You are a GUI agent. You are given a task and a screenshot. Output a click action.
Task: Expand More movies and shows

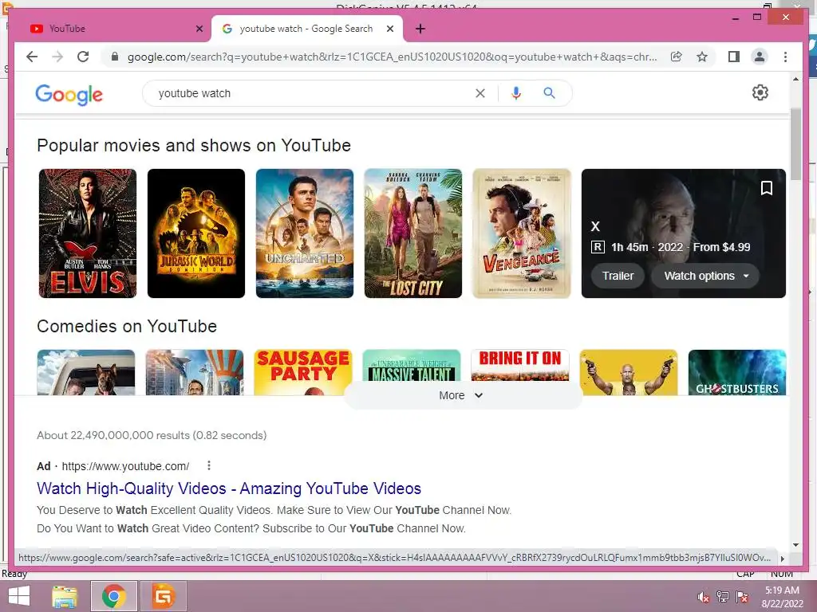click(x=462, y=395)
